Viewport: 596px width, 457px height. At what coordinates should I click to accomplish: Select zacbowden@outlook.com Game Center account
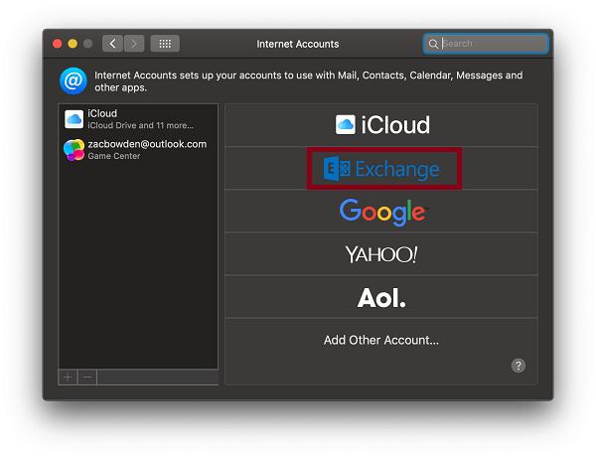[138, 150]
